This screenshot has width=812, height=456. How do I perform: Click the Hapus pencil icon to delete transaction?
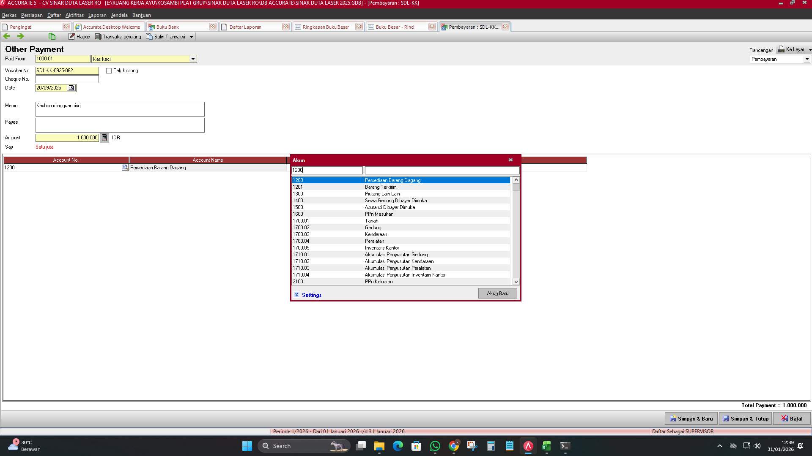pyautogui.click(x=72, y=36)
